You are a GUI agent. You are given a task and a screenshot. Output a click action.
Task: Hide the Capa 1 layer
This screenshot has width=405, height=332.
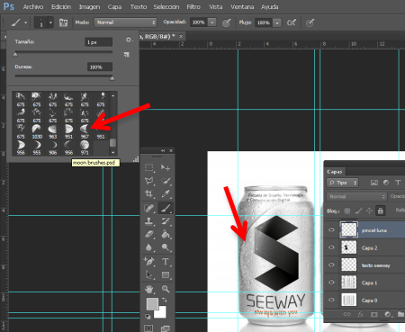[331, 283]
